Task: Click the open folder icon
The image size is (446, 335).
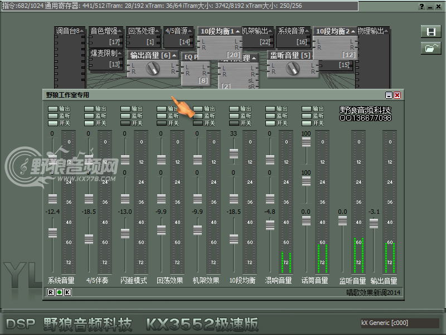Action: pyautogui.click(x=431, y=48)
